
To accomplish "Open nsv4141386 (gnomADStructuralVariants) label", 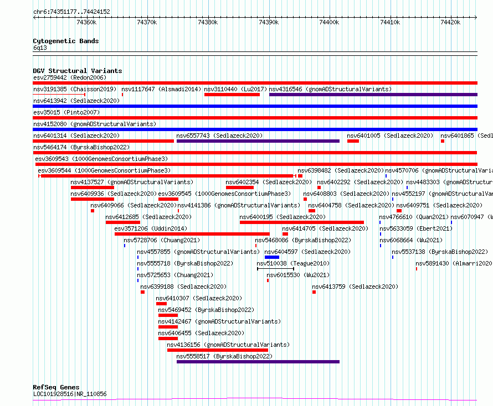I will tap(239, 205).
